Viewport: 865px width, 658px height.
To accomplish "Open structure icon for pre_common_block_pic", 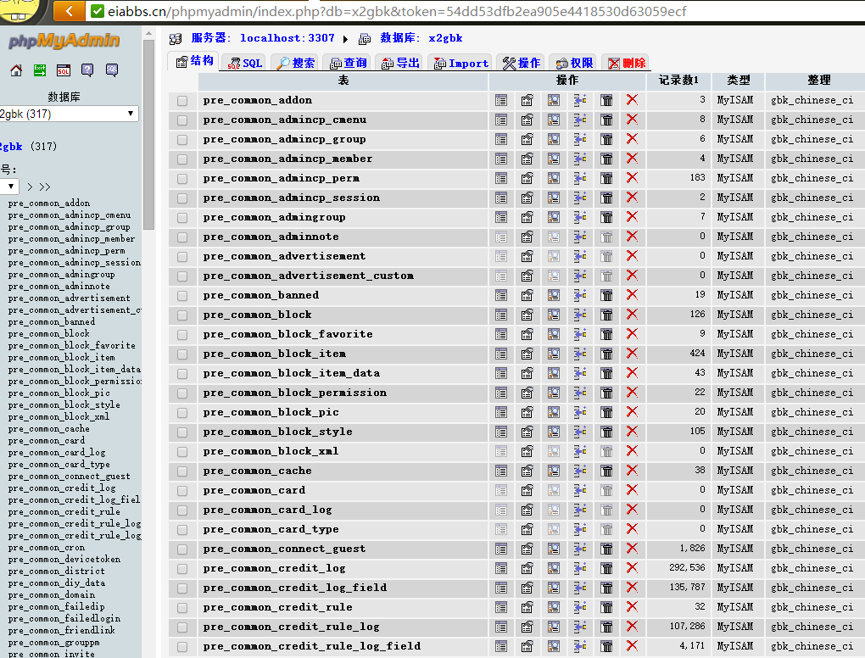I will 527,412.
